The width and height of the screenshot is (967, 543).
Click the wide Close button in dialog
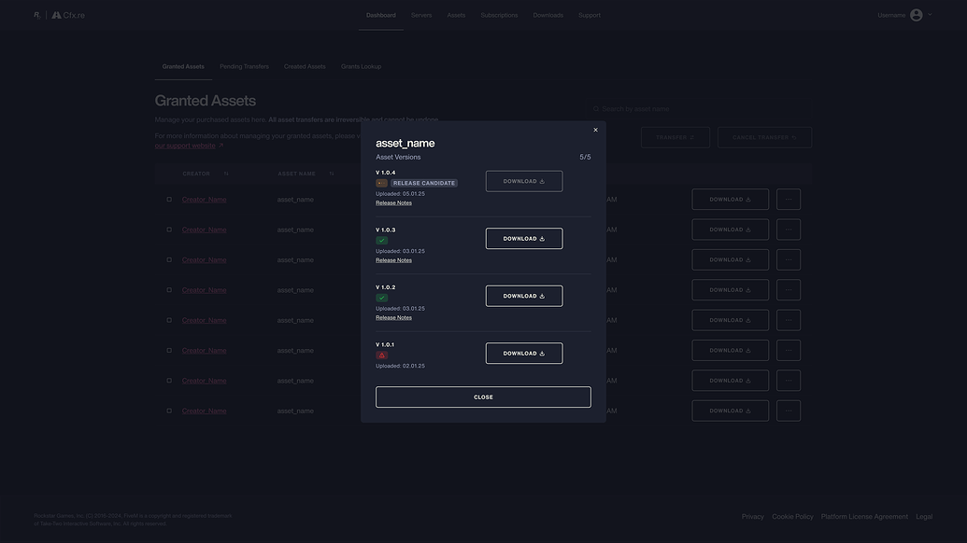click(483, 397)
